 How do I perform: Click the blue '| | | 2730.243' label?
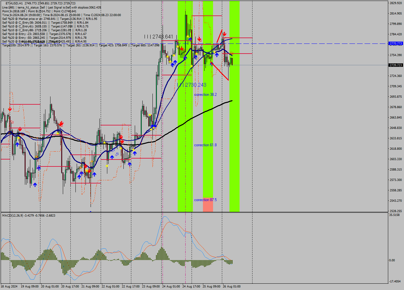pos(192,85)
